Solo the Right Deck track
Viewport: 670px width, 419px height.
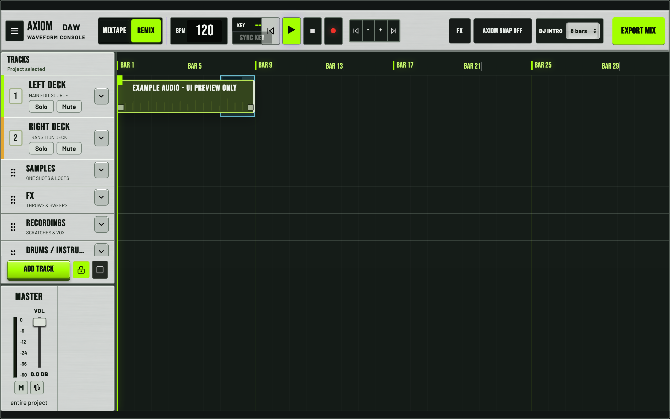41,148
